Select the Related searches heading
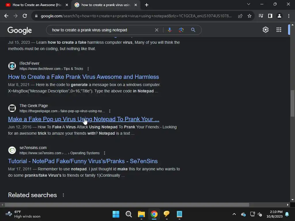Screen dimensions: 295x221 (x=32, y=195)
